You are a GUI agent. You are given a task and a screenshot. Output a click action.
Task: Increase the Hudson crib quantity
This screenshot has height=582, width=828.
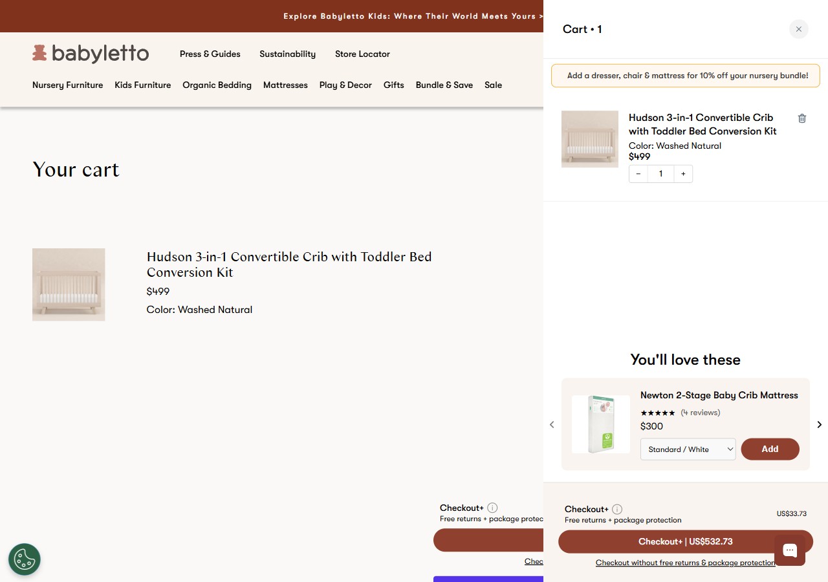point(683,174)
